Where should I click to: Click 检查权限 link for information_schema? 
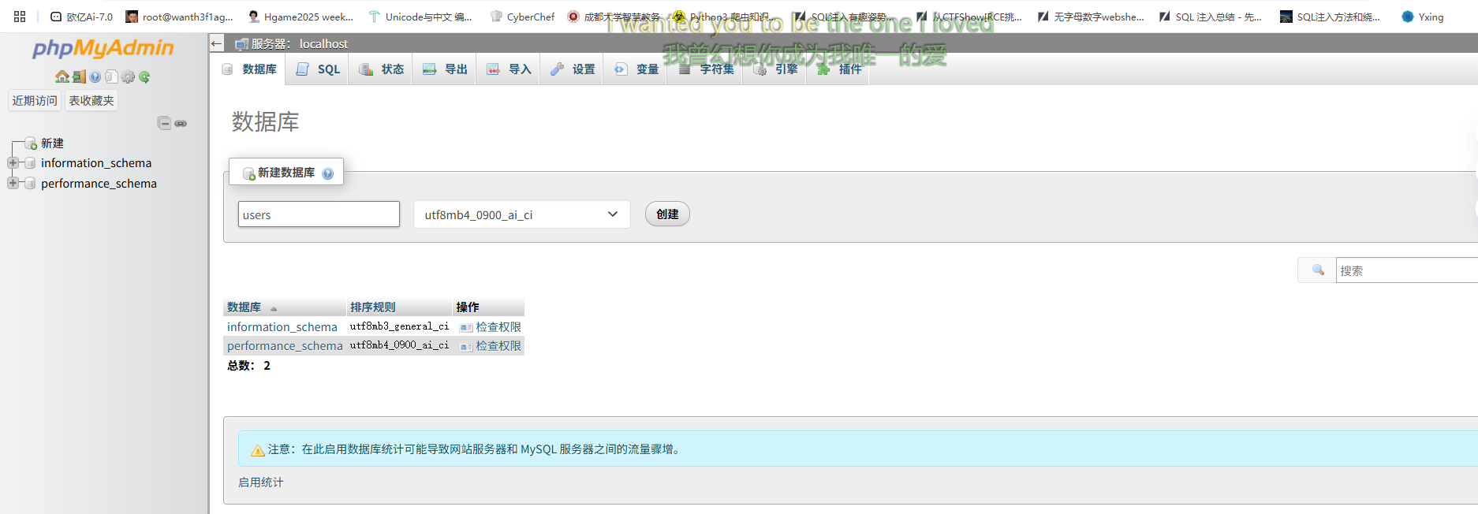click(x=498, y=326)
